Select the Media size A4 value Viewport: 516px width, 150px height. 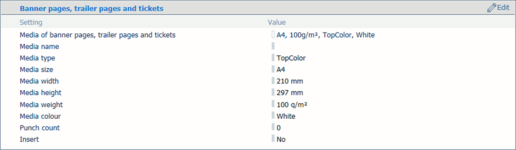pyautogui.click(x=281, y=70)
